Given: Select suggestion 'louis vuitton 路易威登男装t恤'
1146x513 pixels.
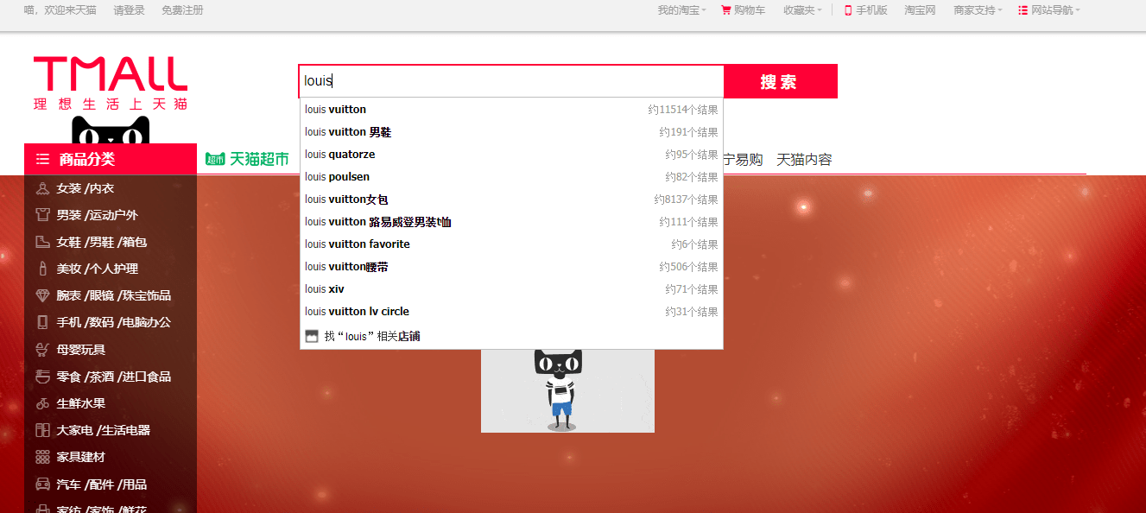Looking at the screenshot, I should pyautogui.click(x=511, y=222).
